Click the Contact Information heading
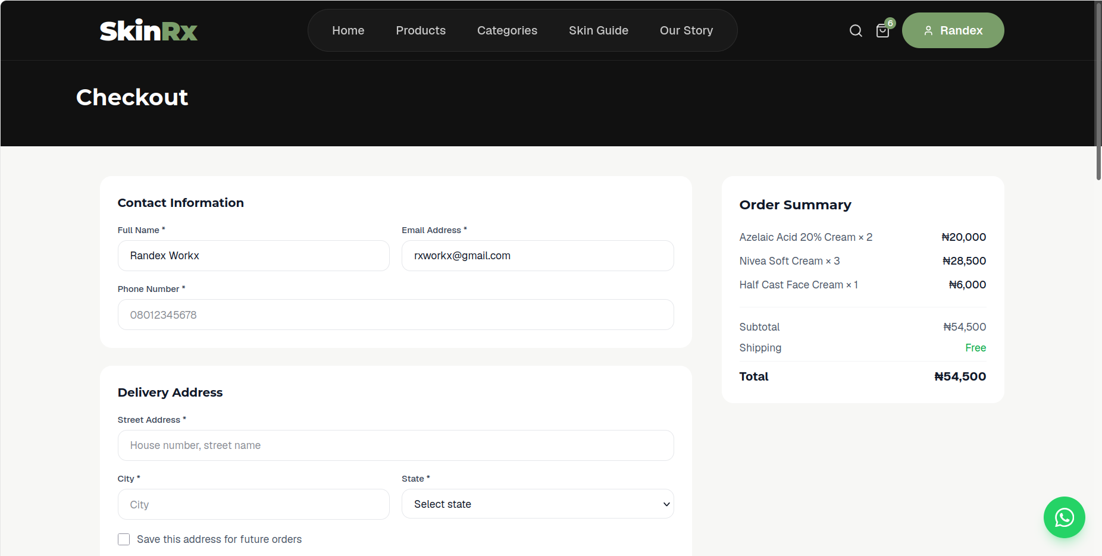1102x556 pixels. tap(181, 203)
